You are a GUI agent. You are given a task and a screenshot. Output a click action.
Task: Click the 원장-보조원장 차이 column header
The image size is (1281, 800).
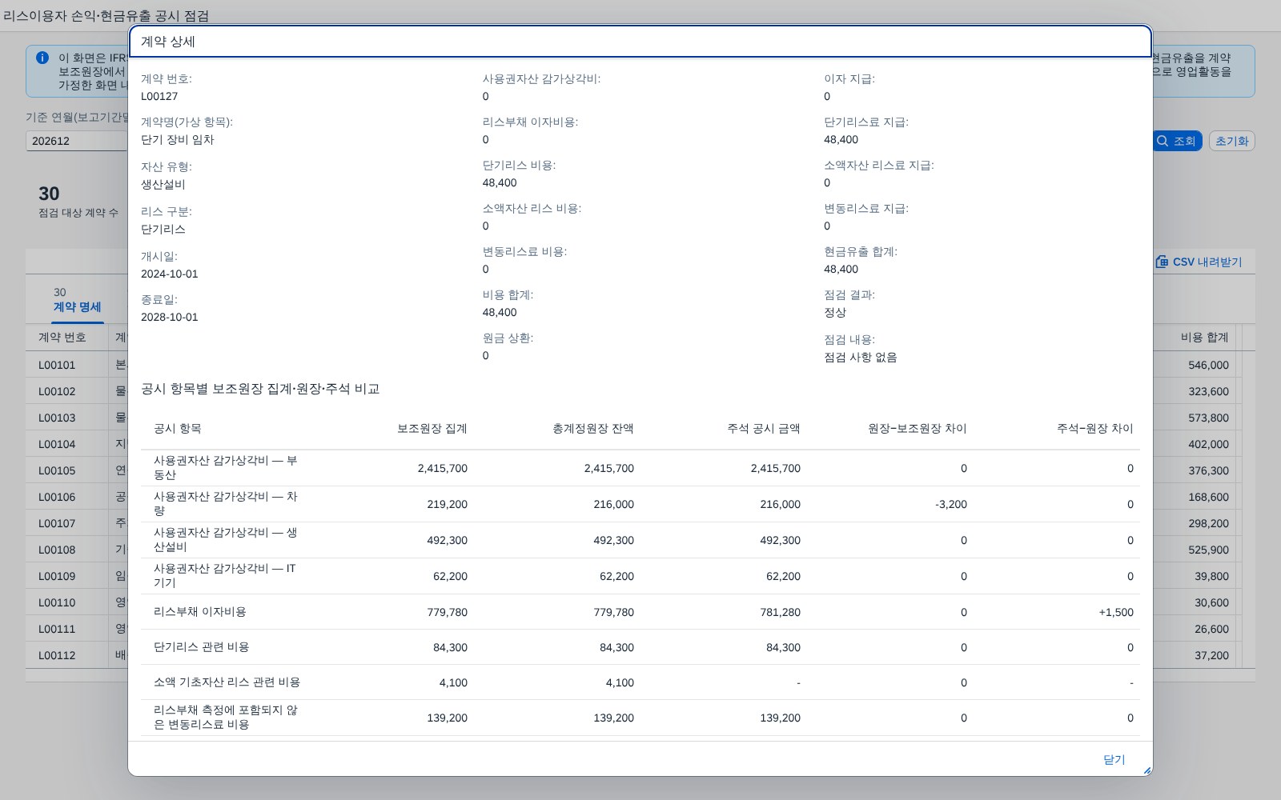(918, 429)
